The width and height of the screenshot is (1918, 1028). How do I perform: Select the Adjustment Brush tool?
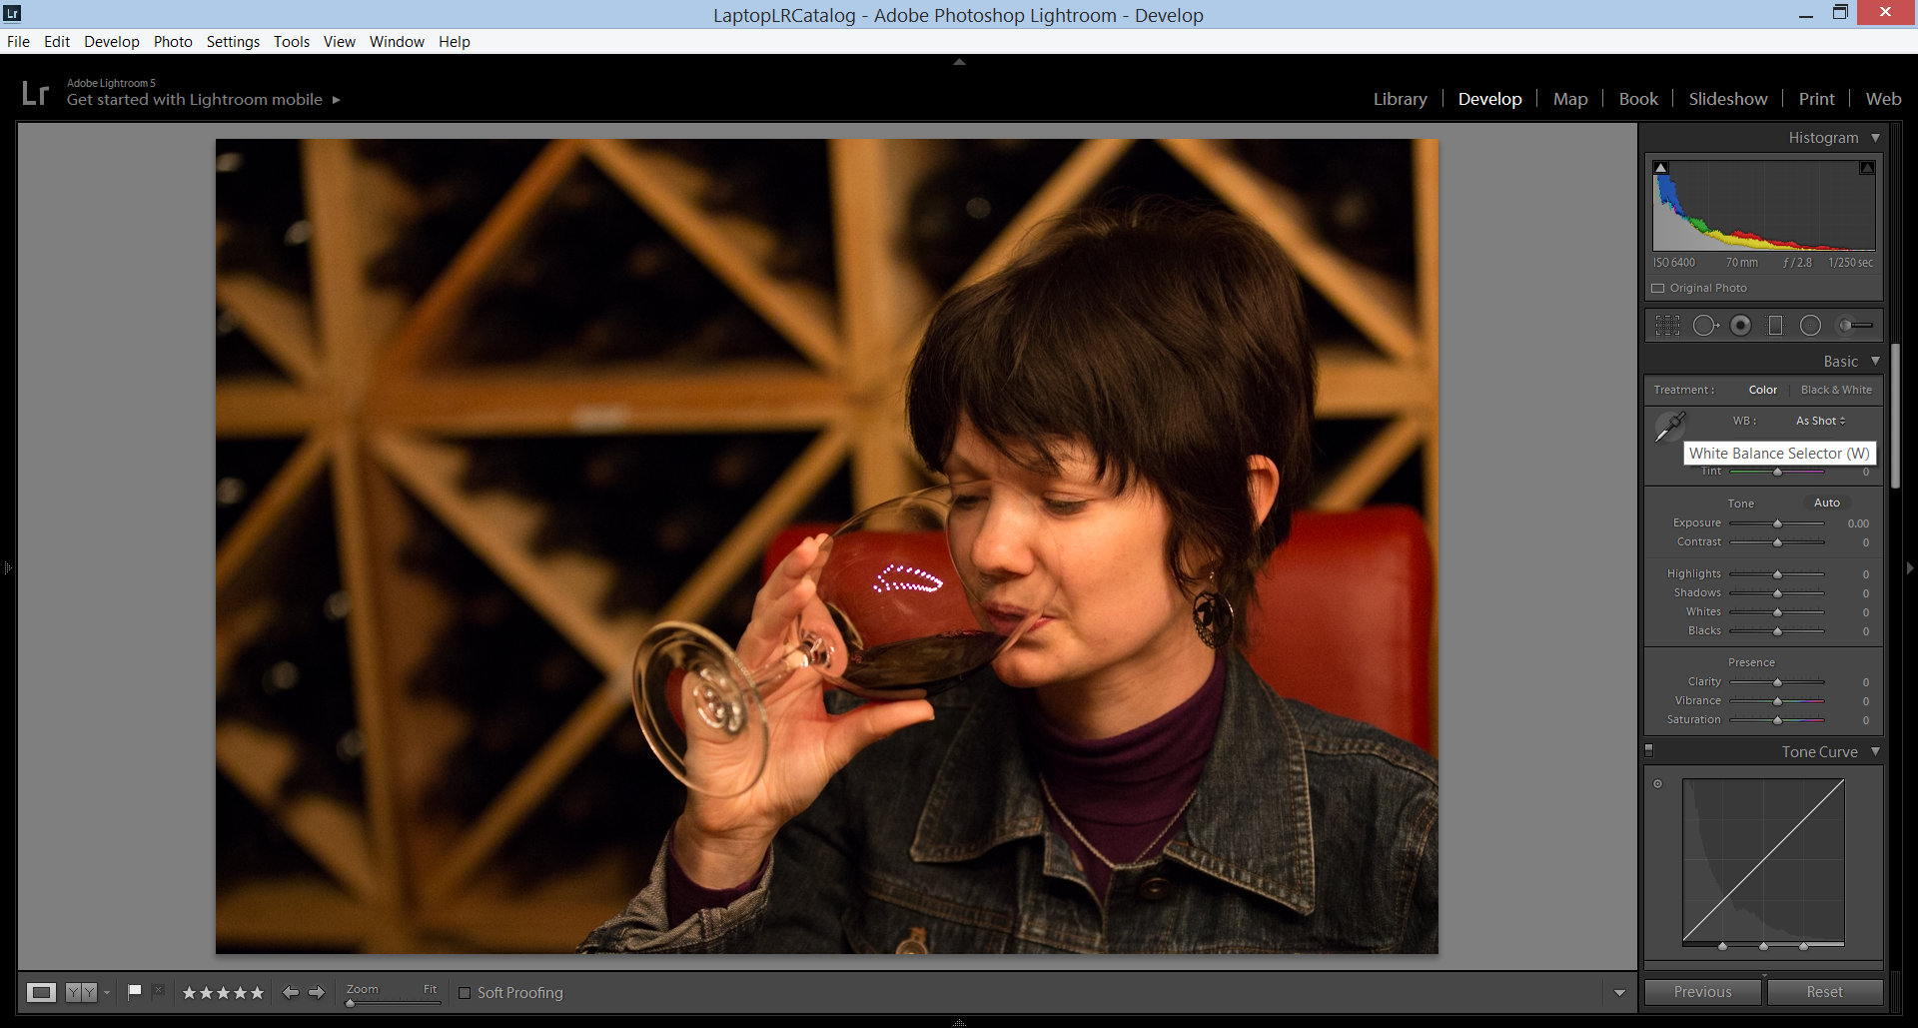[1856, 326]
